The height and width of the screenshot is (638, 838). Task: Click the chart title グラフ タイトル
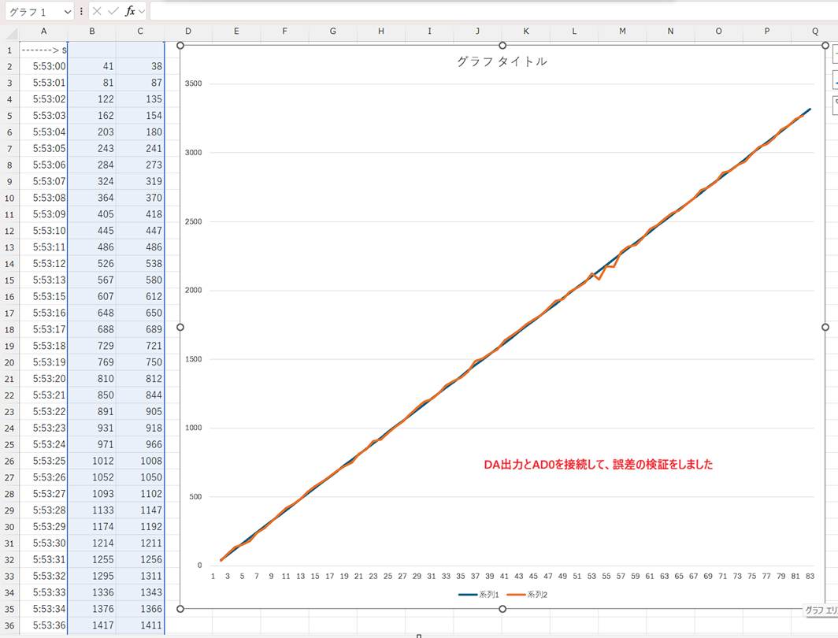click(502, 61)
